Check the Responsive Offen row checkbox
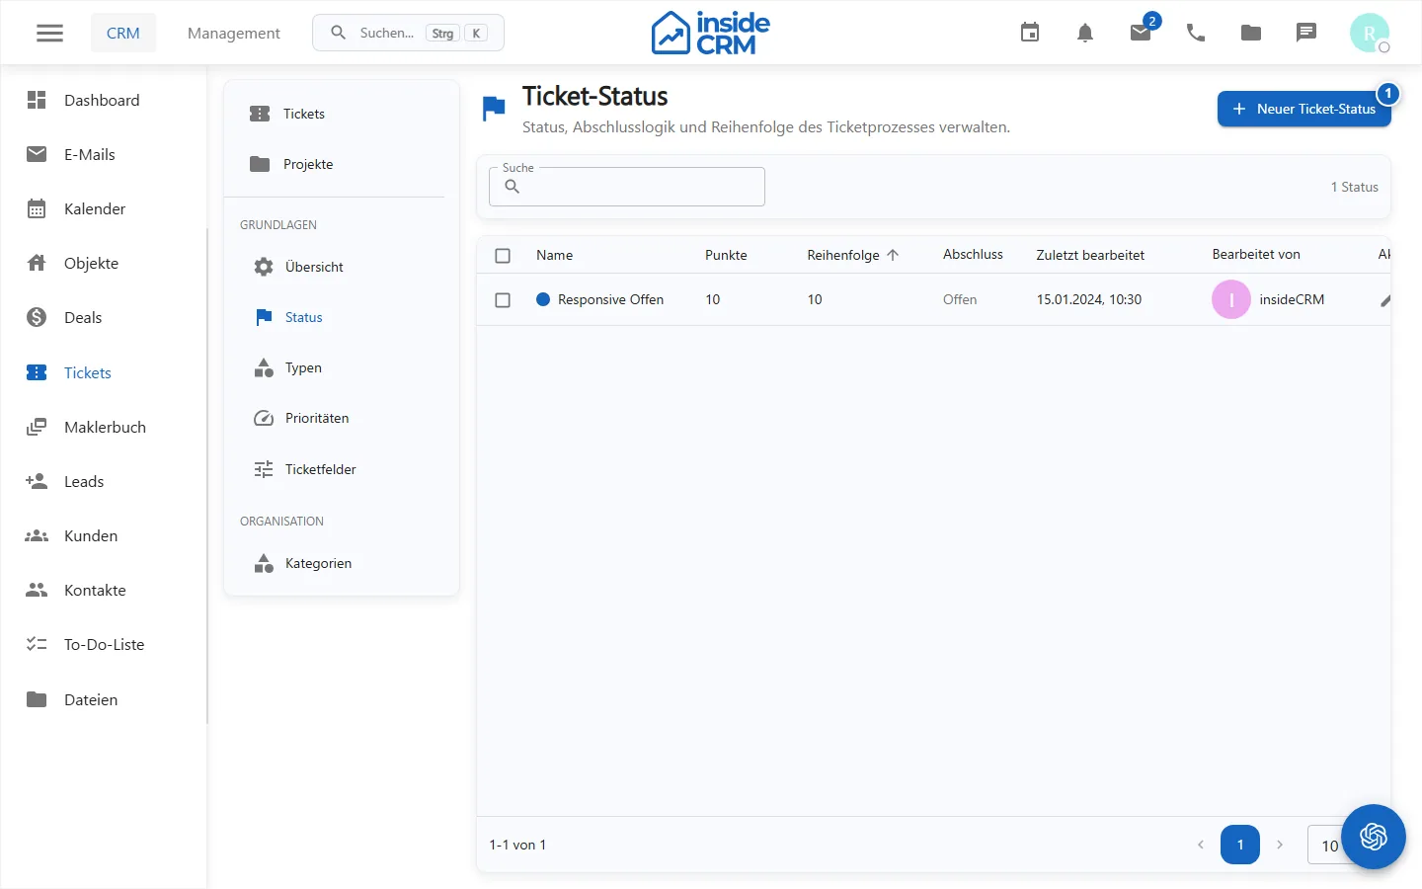 pos(503,299)
